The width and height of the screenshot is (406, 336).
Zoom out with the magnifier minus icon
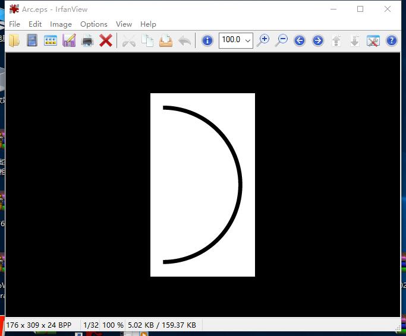[281, 40]
